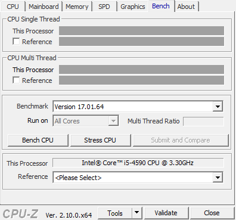Enable Single Thread Reference checkbox

click(x=16, y=42)
